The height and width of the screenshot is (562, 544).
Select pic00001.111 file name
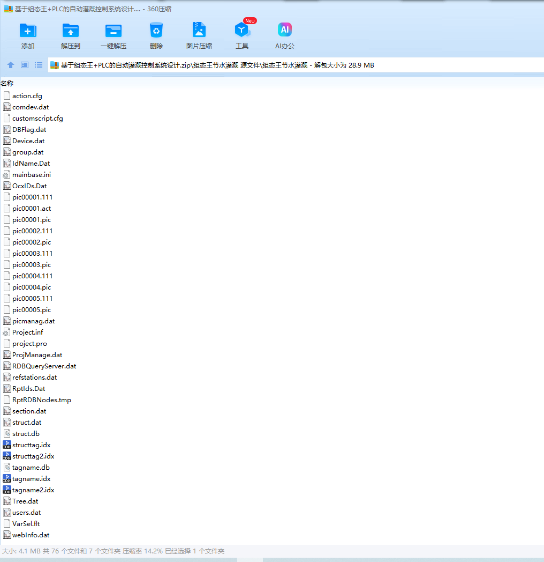[33, 197]
